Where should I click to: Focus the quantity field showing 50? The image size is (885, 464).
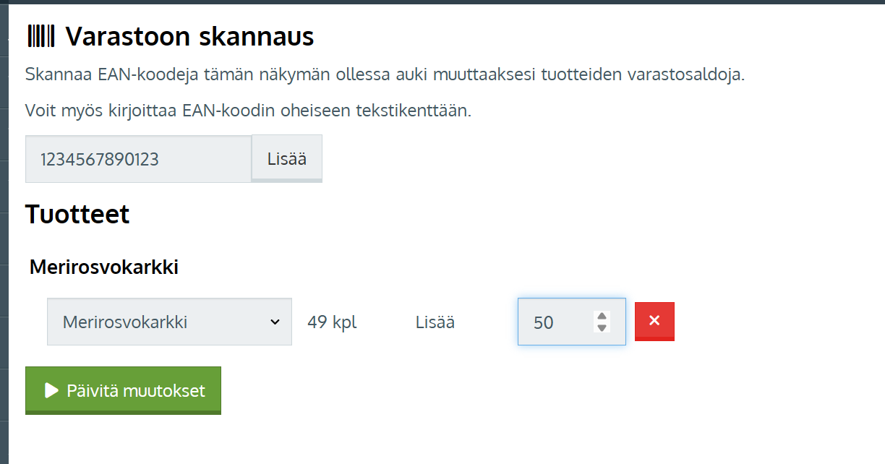click(x=557, y=322)
